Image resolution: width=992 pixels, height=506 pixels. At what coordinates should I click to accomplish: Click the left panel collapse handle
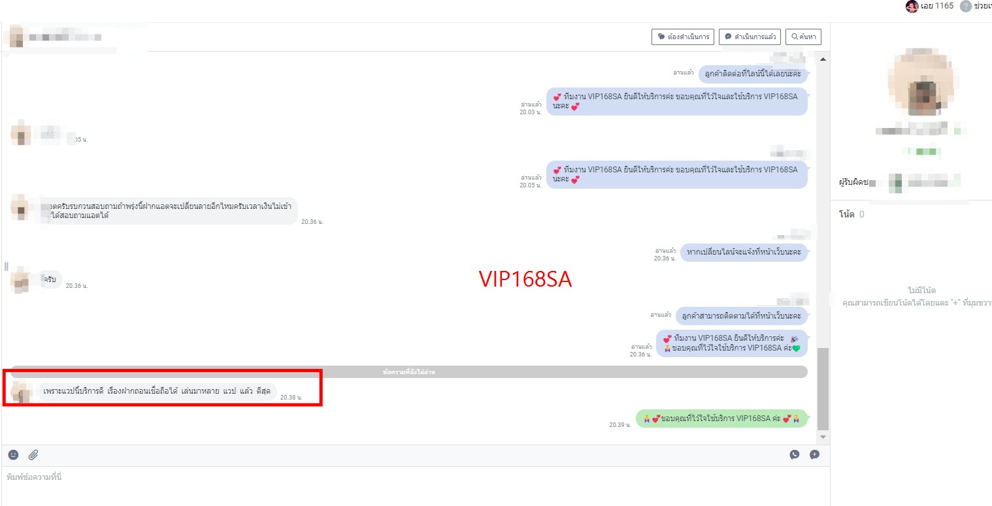click(x=6, y=266)
